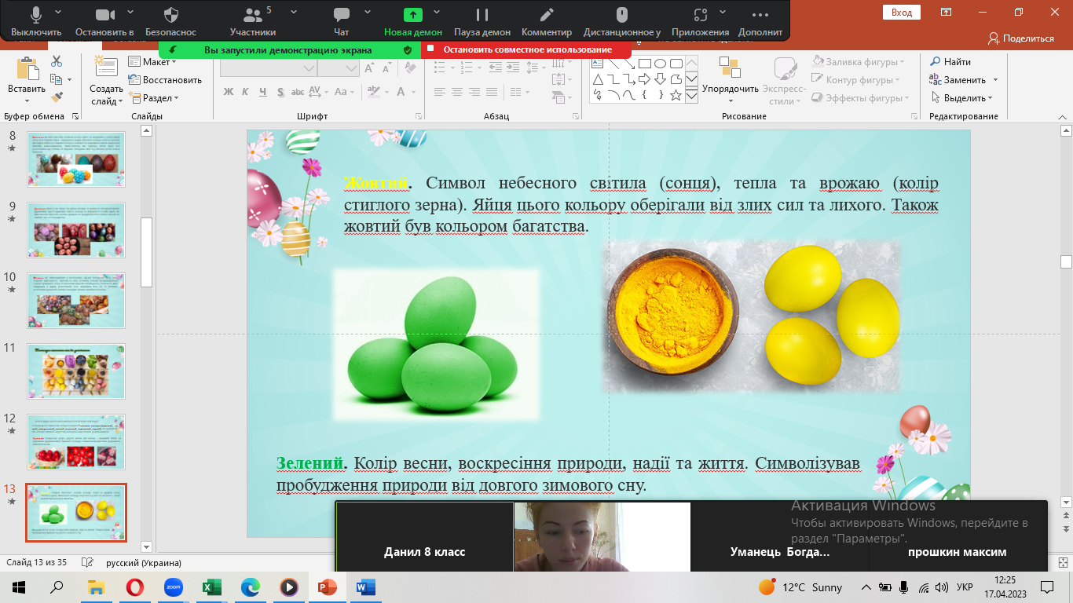1073x603 pixels.
Task: Pick the right arrow shape in gallery
Action: 644,79
